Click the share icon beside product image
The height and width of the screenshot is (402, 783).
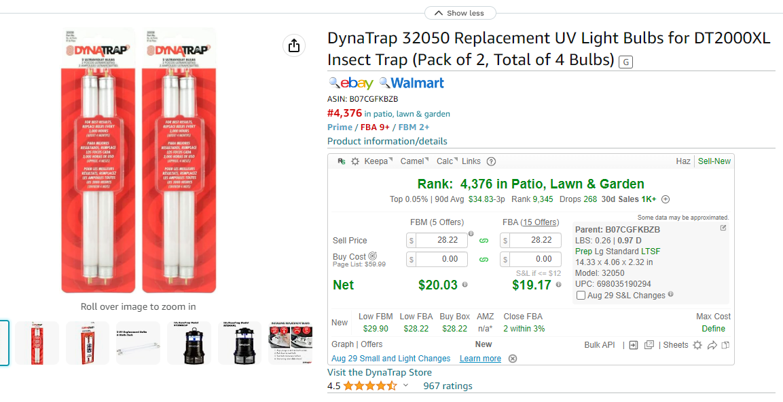coord(293,46)
